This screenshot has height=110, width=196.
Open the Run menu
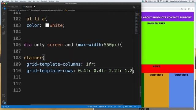click(38, 1)
